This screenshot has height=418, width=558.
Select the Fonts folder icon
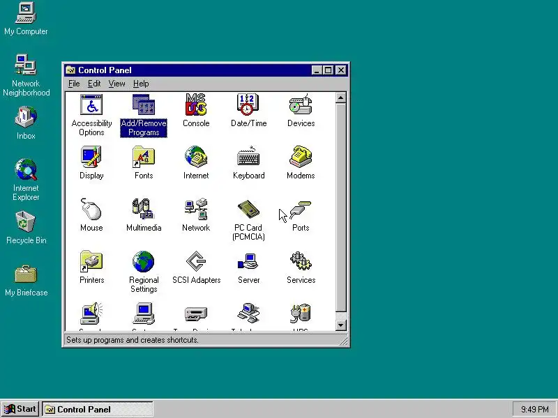coord(144,157)
